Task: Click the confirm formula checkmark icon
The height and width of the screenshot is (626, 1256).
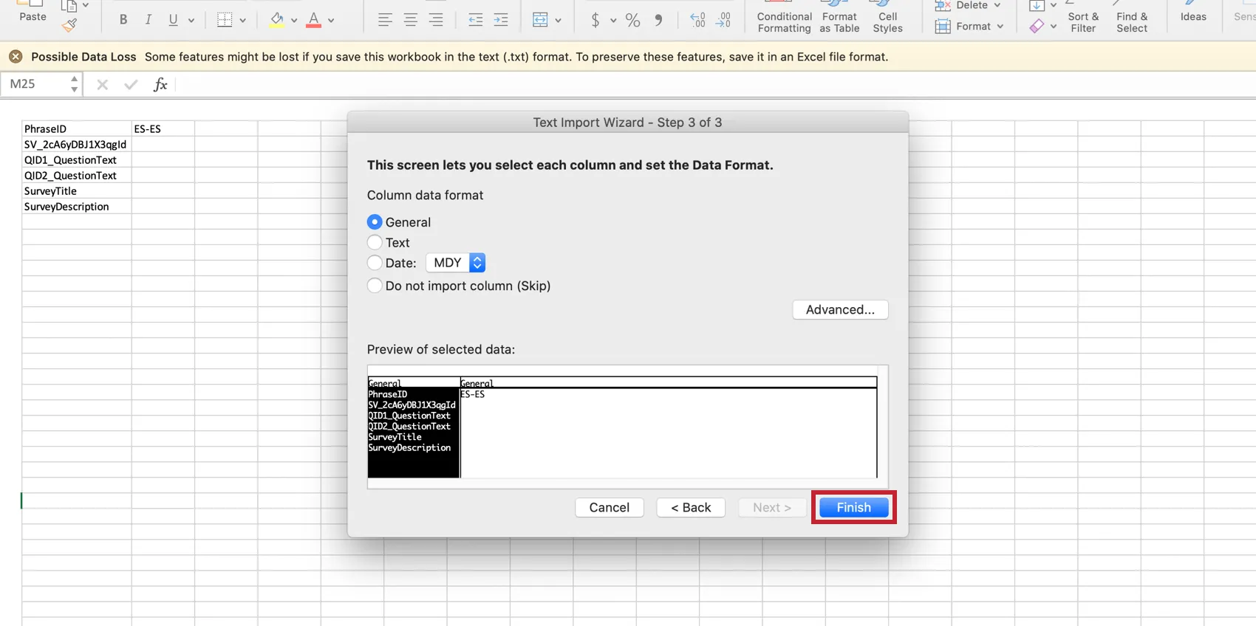Action: coord(131,85)
